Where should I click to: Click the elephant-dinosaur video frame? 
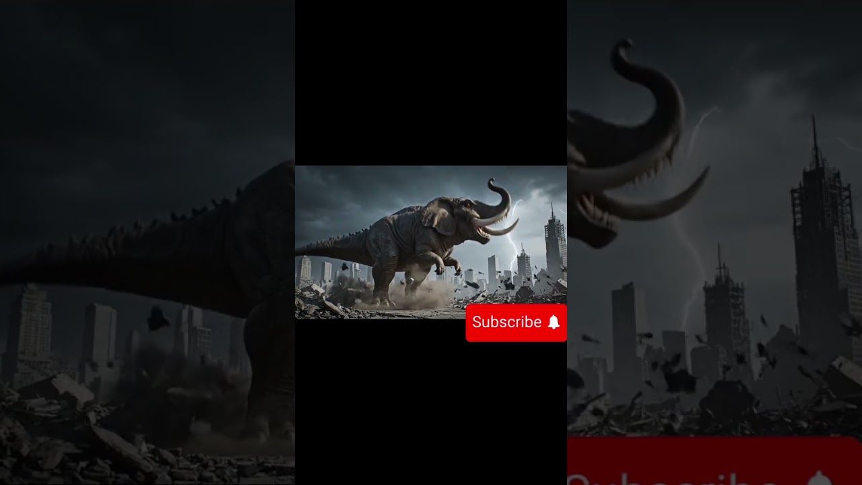click(431, 242)
